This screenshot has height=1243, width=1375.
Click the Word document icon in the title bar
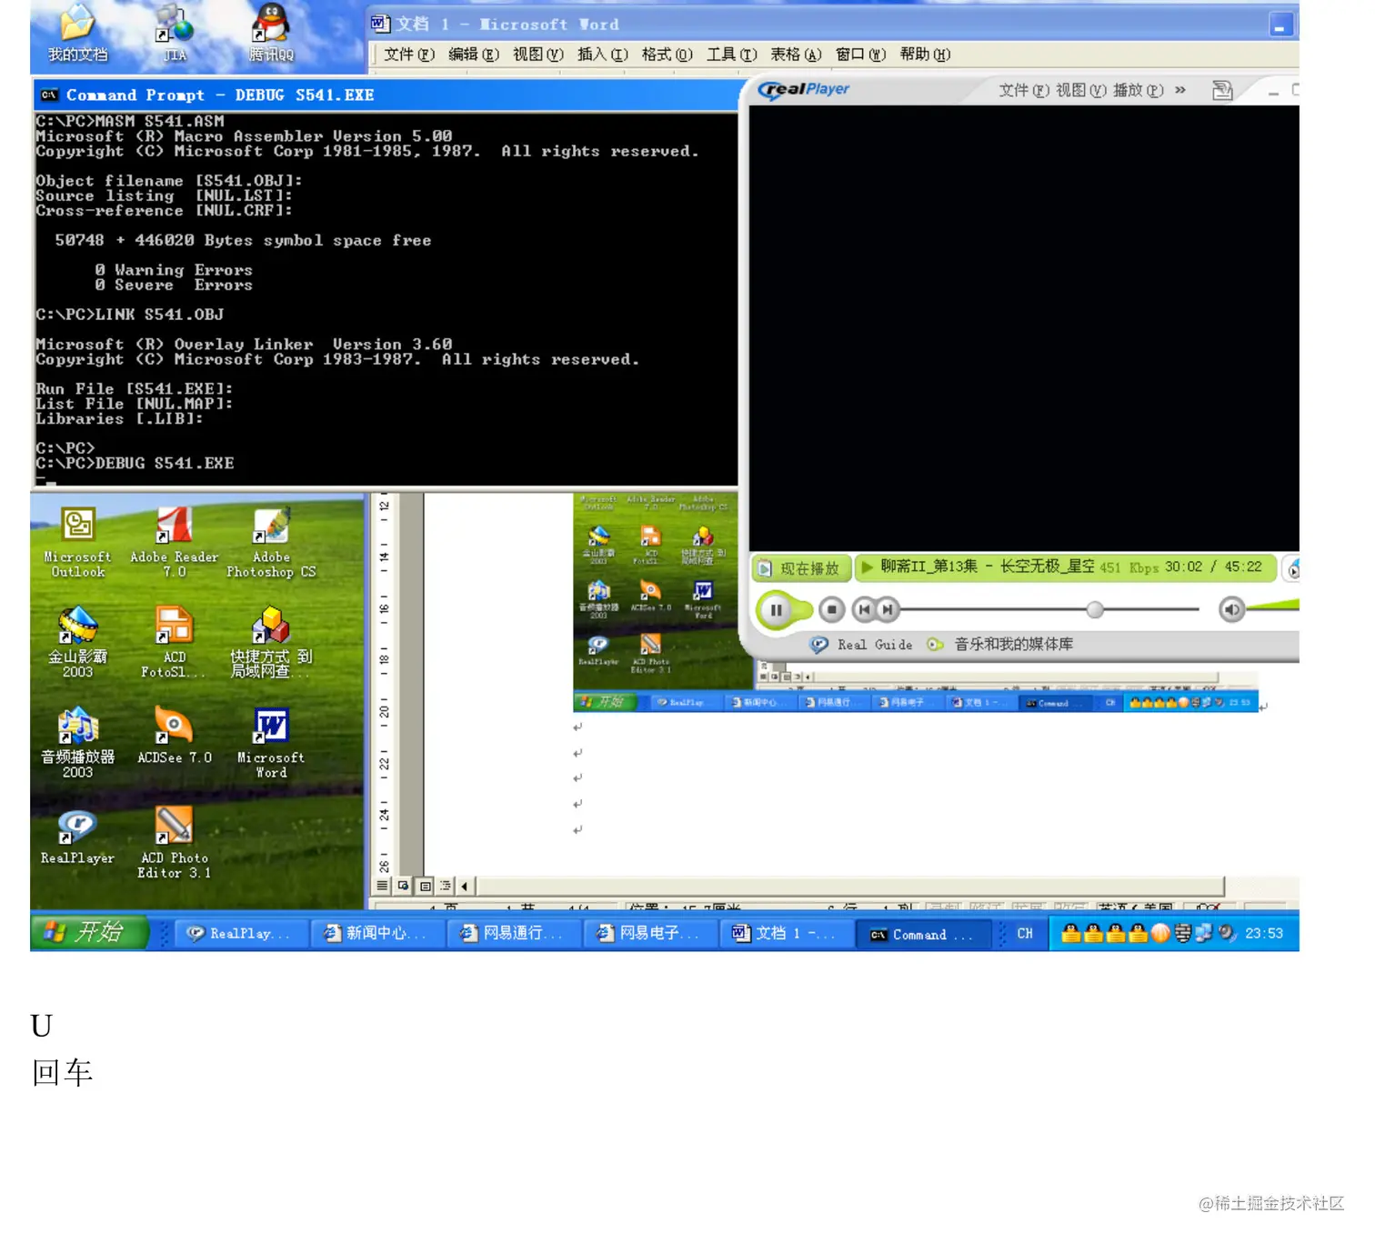coord(380,24)
